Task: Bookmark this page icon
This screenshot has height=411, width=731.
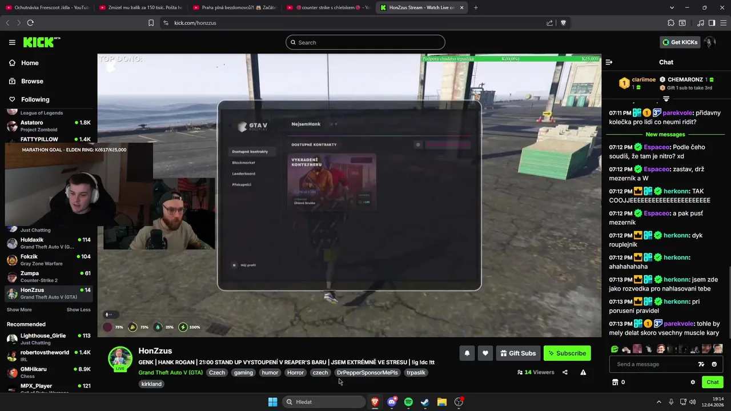Action: (151, 23)
